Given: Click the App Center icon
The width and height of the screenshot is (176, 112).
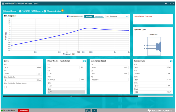Looking at the screenshot, I should [4, 11].
